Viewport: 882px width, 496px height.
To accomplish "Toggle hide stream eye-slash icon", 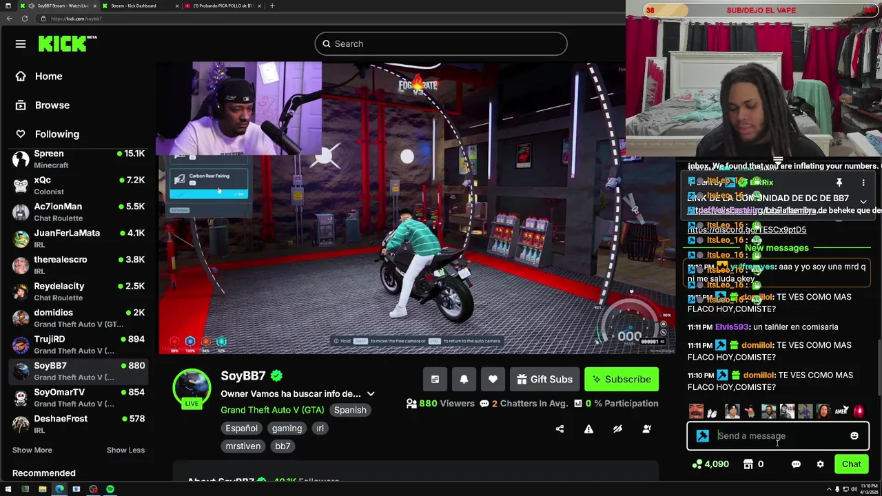I will (x=617, y=429).
